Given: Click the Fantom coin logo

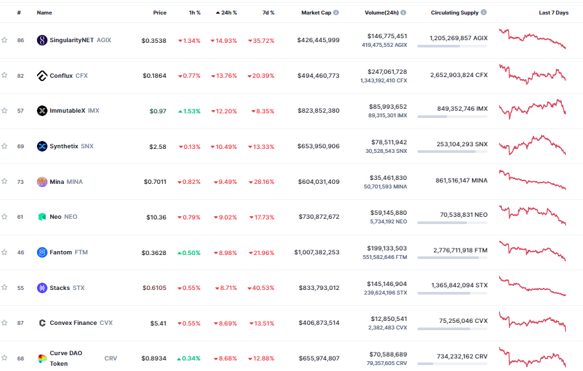Looking at the screenshot, I should [x=42, y=252].
